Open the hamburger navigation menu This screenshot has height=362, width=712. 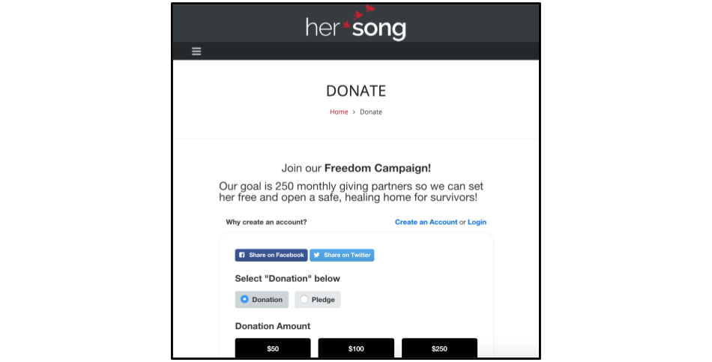(196, 51)
